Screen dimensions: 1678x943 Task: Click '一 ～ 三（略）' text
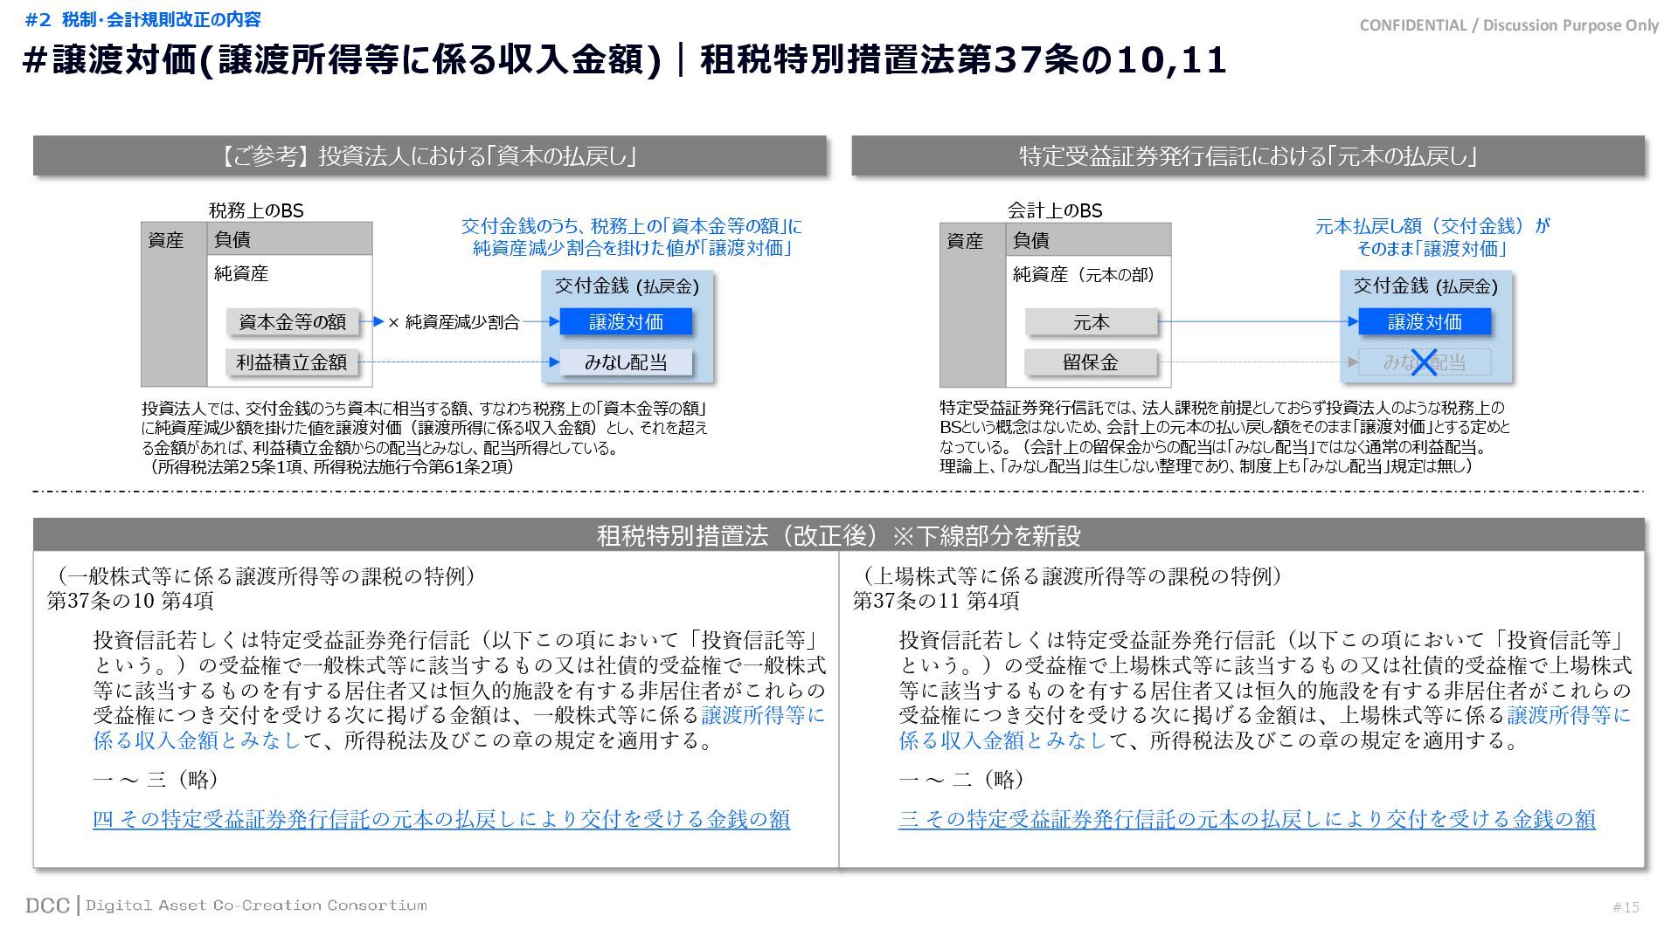click(x=156, y=779)
